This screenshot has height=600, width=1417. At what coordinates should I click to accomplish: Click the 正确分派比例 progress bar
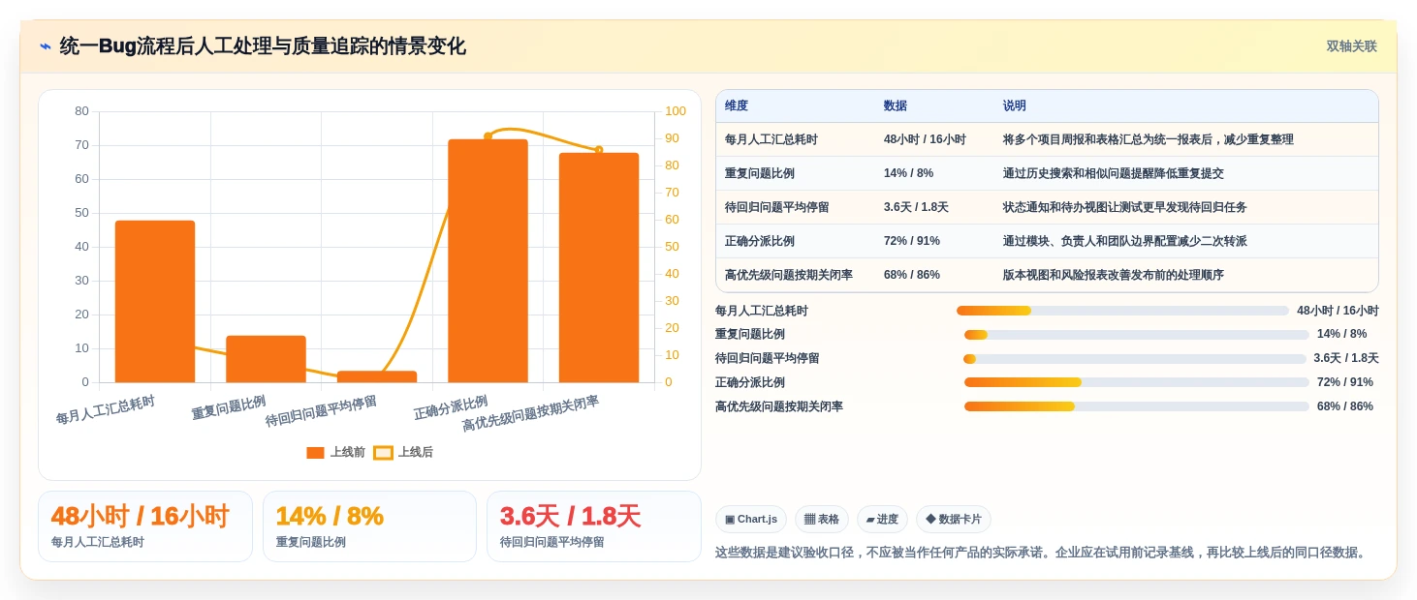(x=1137, y=382)
